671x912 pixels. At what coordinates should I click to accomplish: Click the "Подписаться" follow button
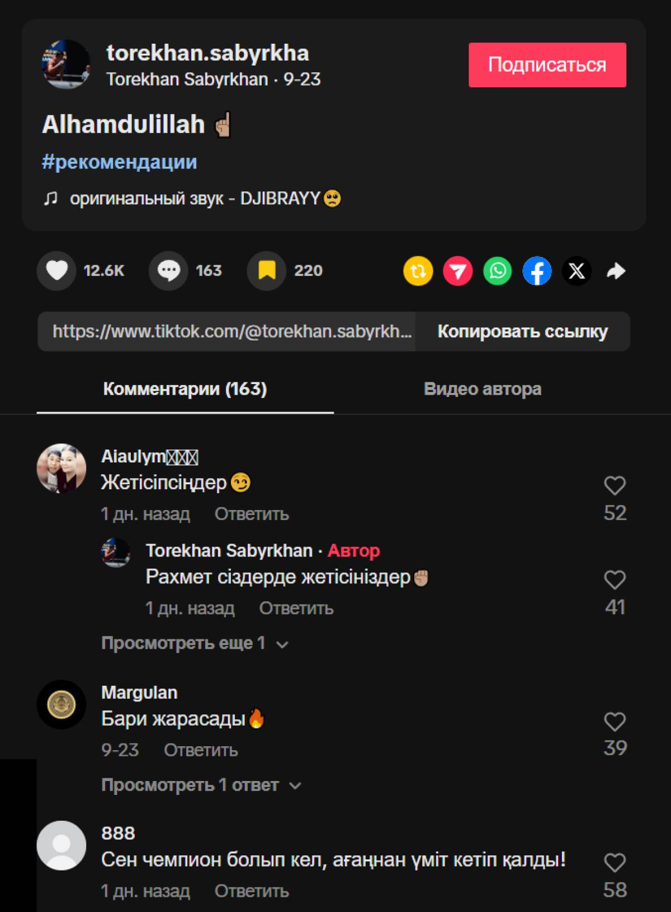pyautogui.click(x=547, y=65)
